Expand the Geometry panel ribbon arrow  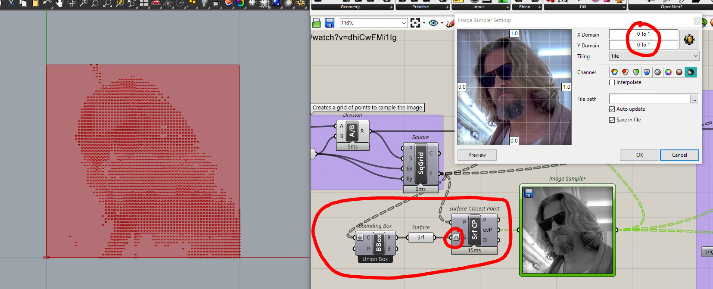pos(392,7)
